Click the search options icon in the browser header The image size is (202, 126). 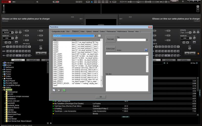(x=164, y=63)
